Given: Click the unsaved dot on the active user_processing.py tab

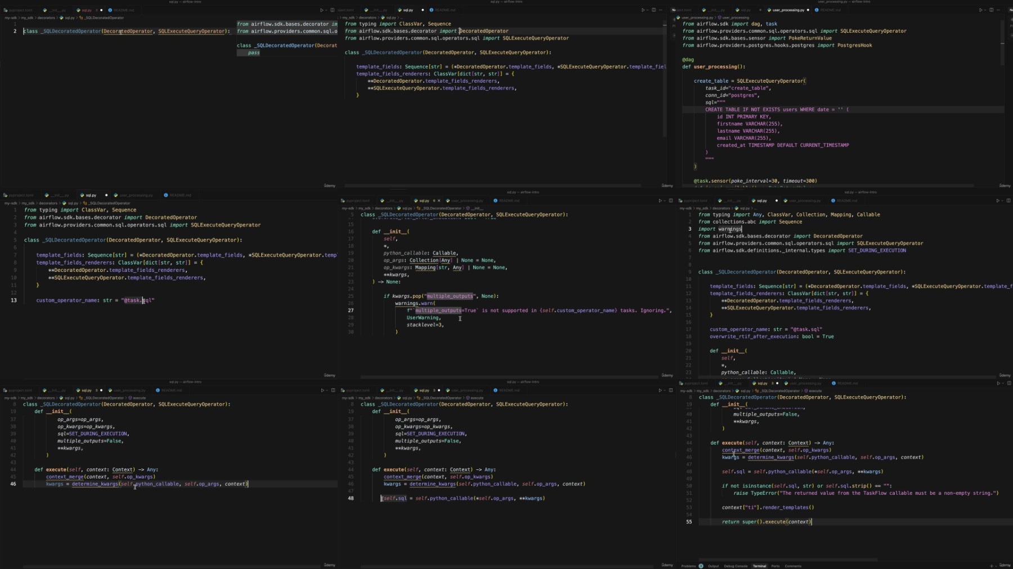Looking at the screenshot, I should click(x=808, y=10).
